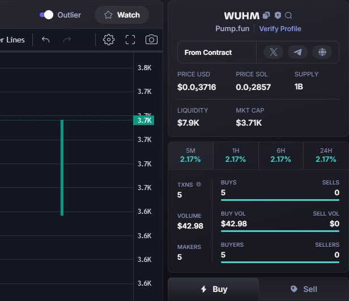Click the VOLUME value $42.98

(x=190, y=226)
